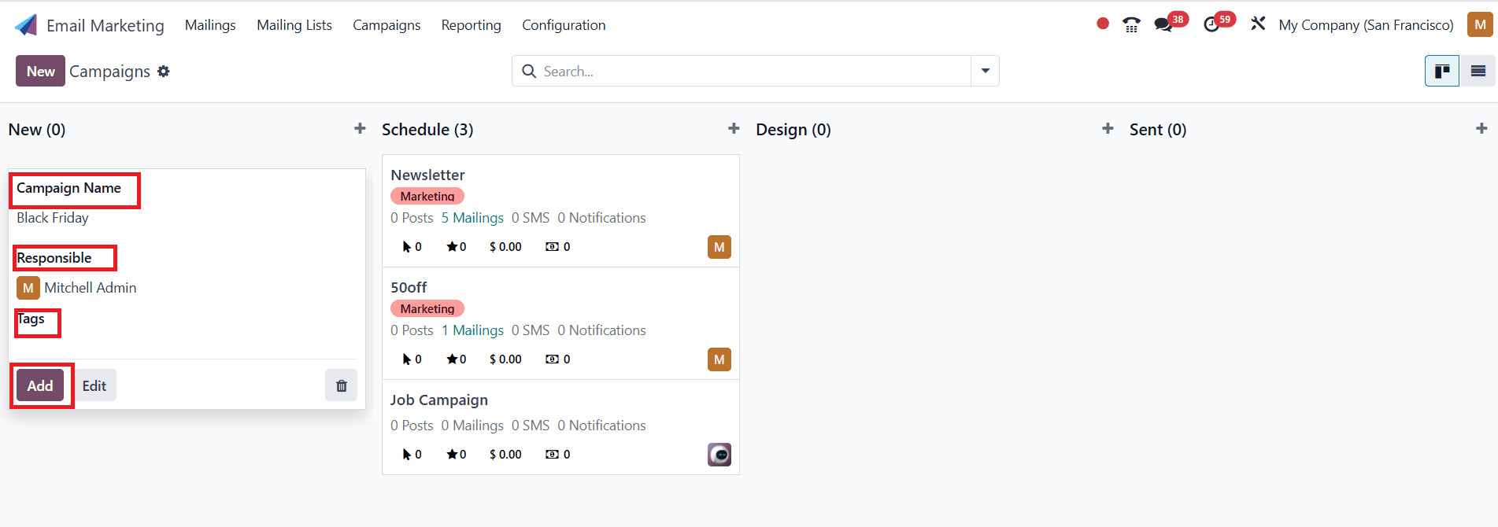Switch to List view
Screen dimensions: 1498x527
click(1478, 71)
